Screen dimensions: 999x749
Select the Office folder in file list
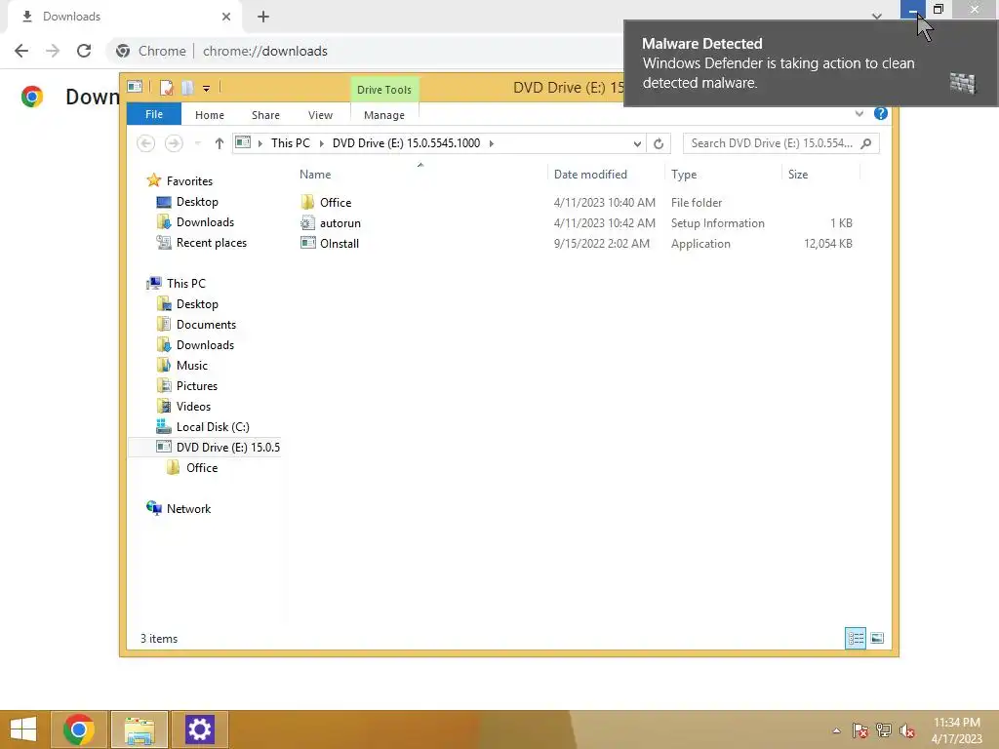pyautogui.click(x=336, y=203)
